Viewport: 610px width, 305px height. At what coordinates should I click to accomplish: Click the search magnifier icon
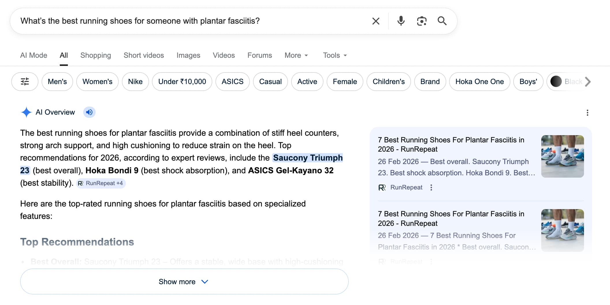(x=442, y=21)
